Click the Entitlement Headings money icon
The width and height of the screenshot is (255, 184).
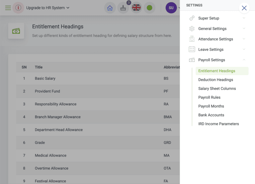16,31
